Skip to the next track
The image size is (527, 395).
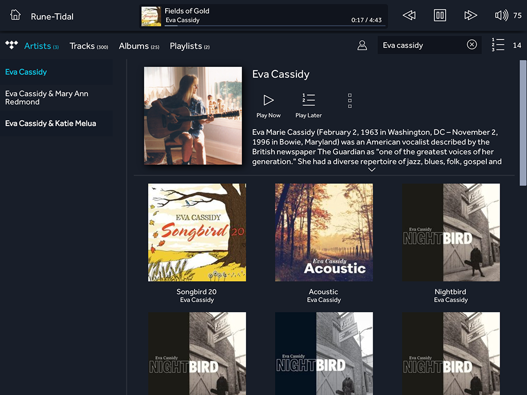tap(470, 15)
